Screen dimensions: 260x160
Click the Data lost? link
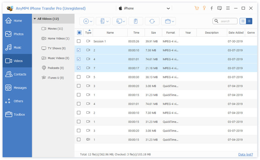tap(246, 154)
